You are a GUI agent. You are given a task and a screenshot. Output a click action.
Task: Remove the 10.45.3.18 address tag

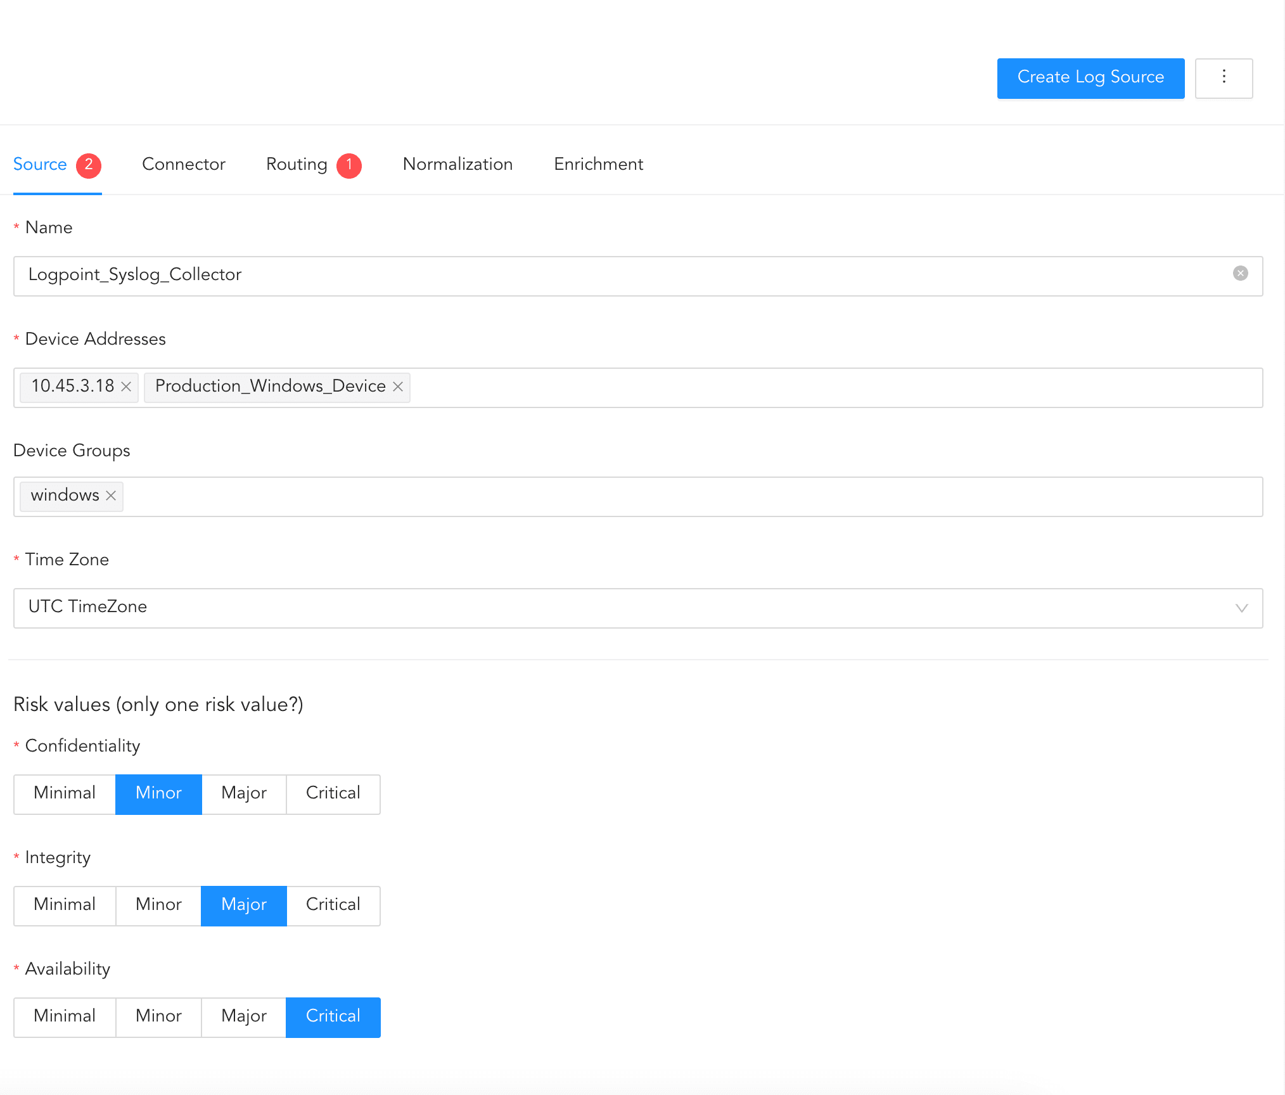click(126, 387)
